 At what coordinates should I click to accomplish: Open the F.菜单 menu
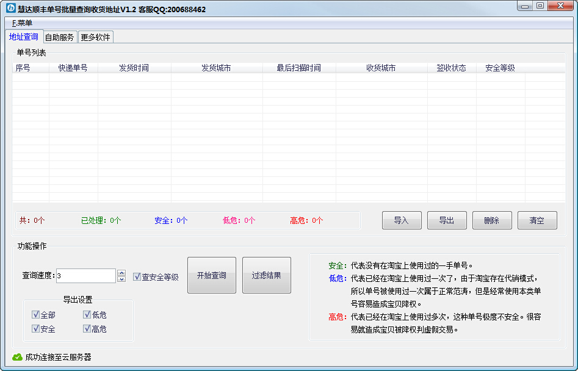tap(22, 23)
